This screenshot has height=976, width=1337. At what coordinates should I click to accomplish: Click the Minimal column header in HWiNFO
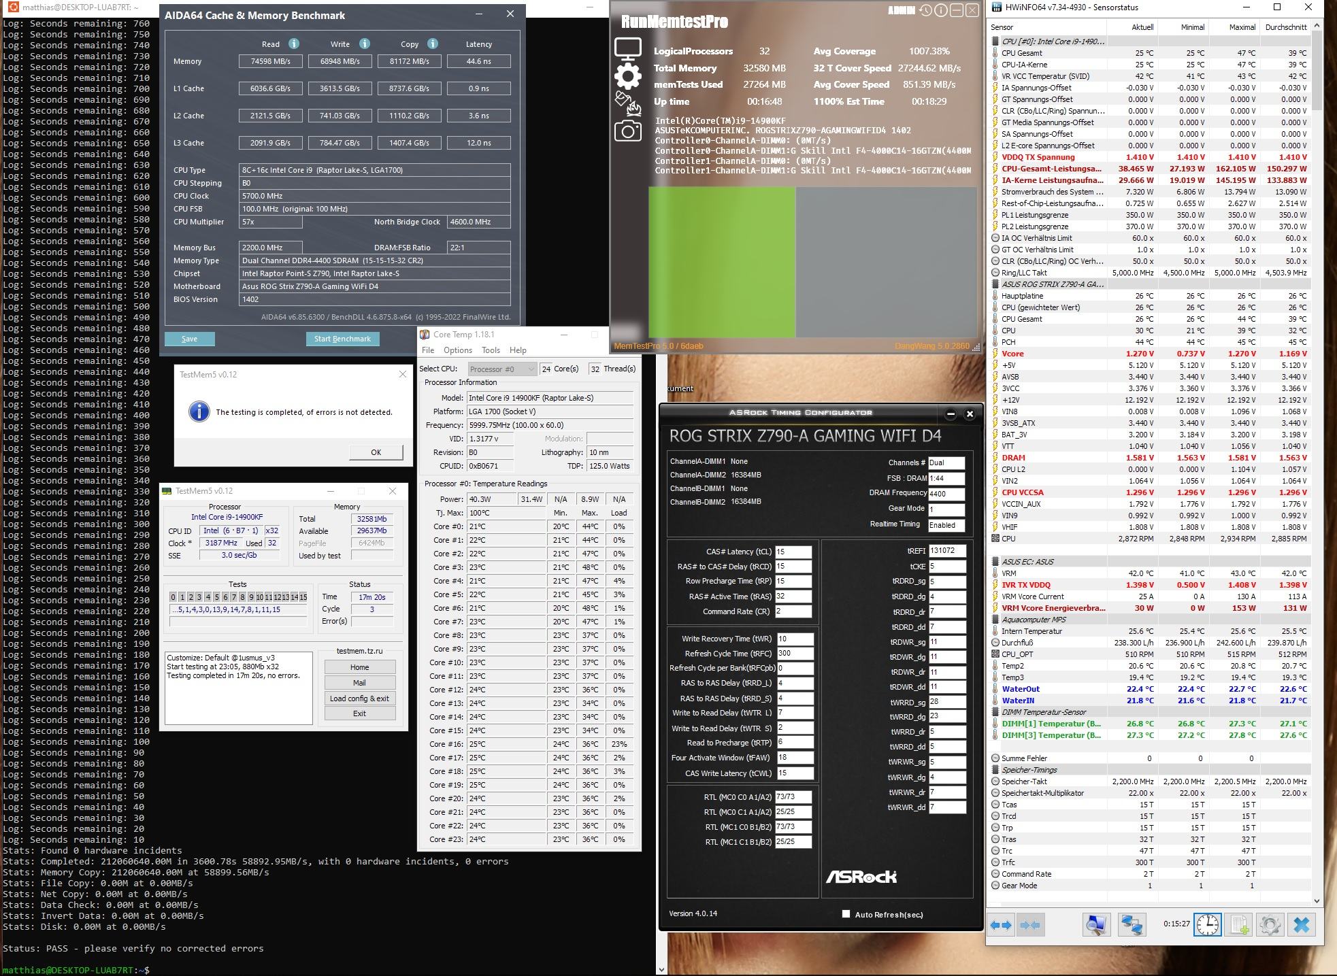(1183, 27)
